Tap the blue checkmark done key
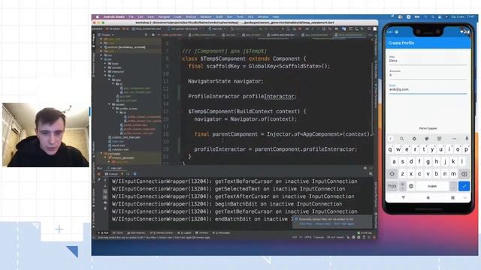Screen dimensions: 481x270 tap(464, 186)
